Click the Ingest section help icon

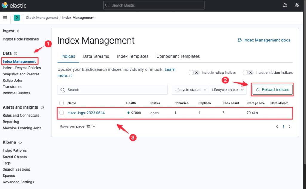(x=19, y=31)
